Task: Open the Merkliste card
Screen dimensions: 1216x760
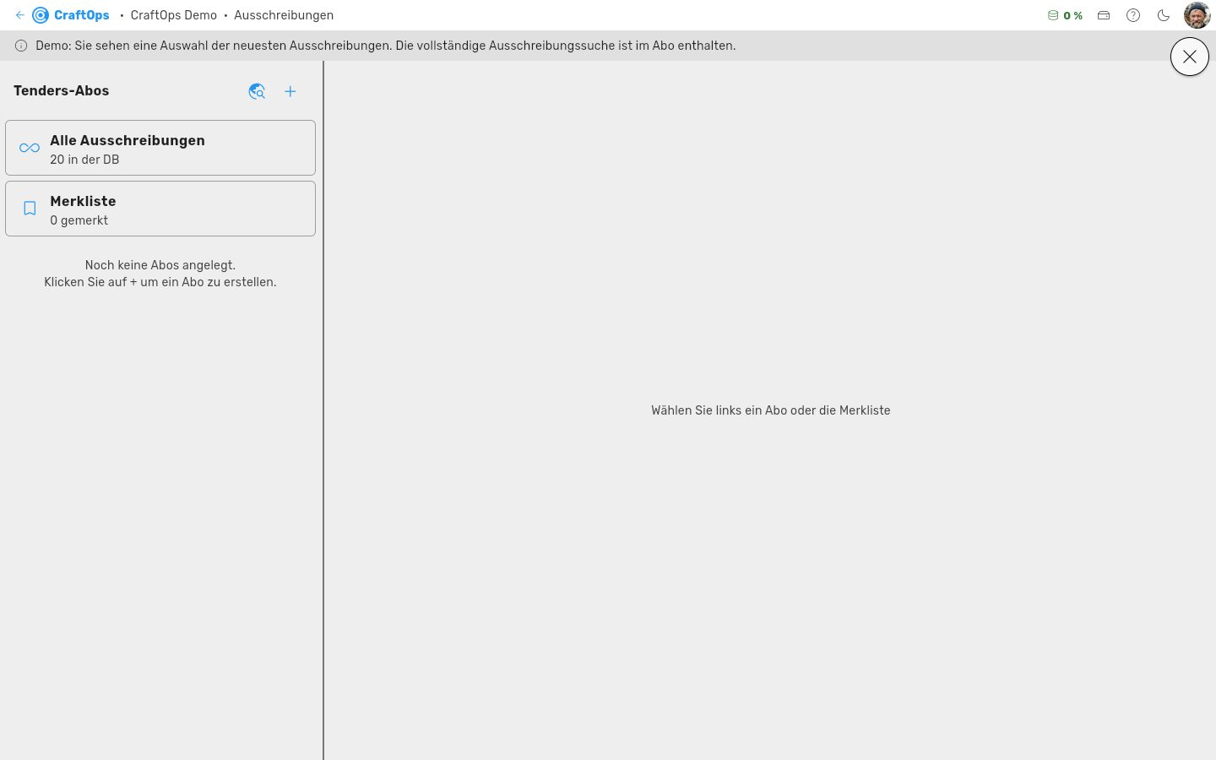Action: [160, 209]
